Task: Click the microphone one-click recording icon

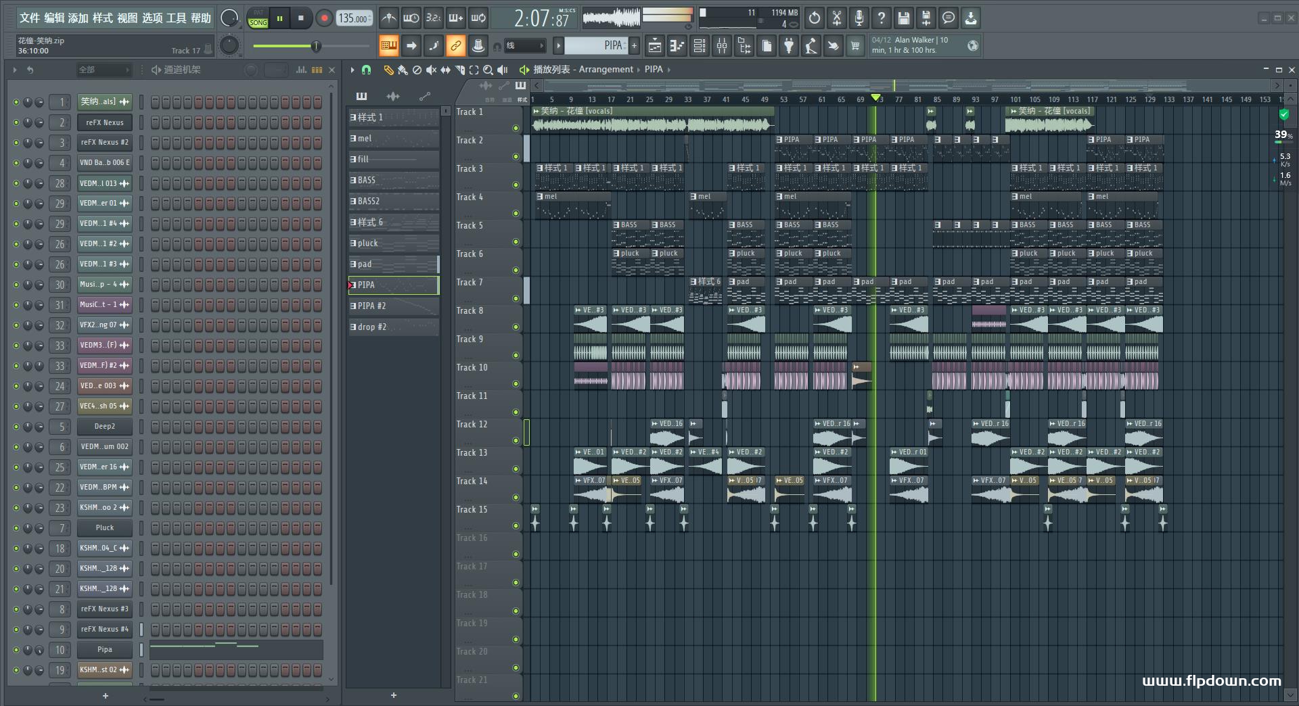Action: 859,18
